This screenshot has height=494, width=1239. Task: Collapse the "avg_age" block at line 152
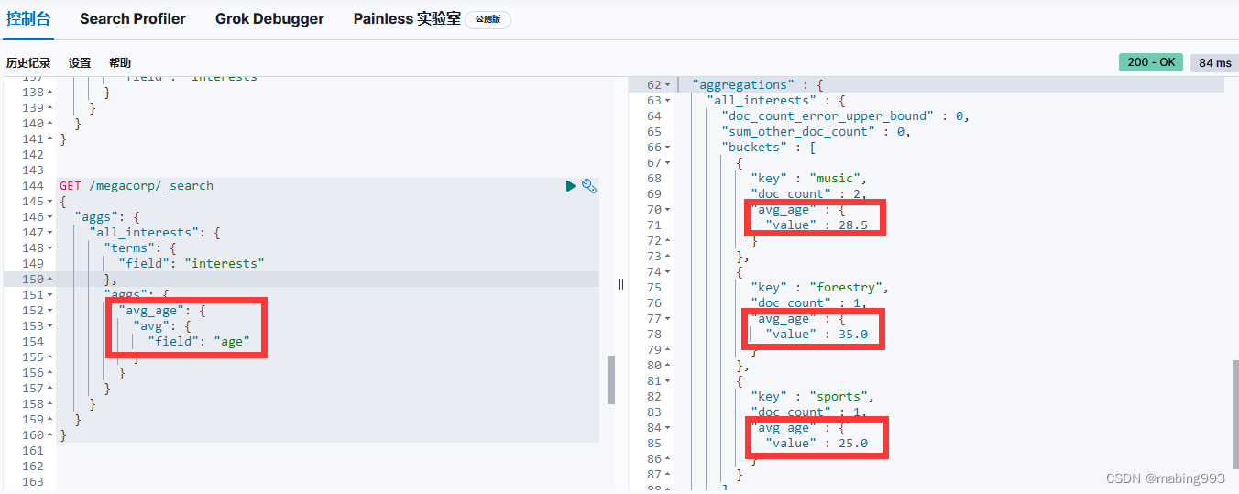coord(50,311)
